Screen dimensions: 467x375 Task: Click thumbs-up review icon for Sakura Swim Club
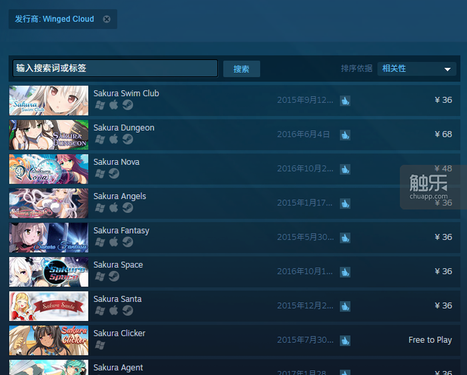[345, 101]
